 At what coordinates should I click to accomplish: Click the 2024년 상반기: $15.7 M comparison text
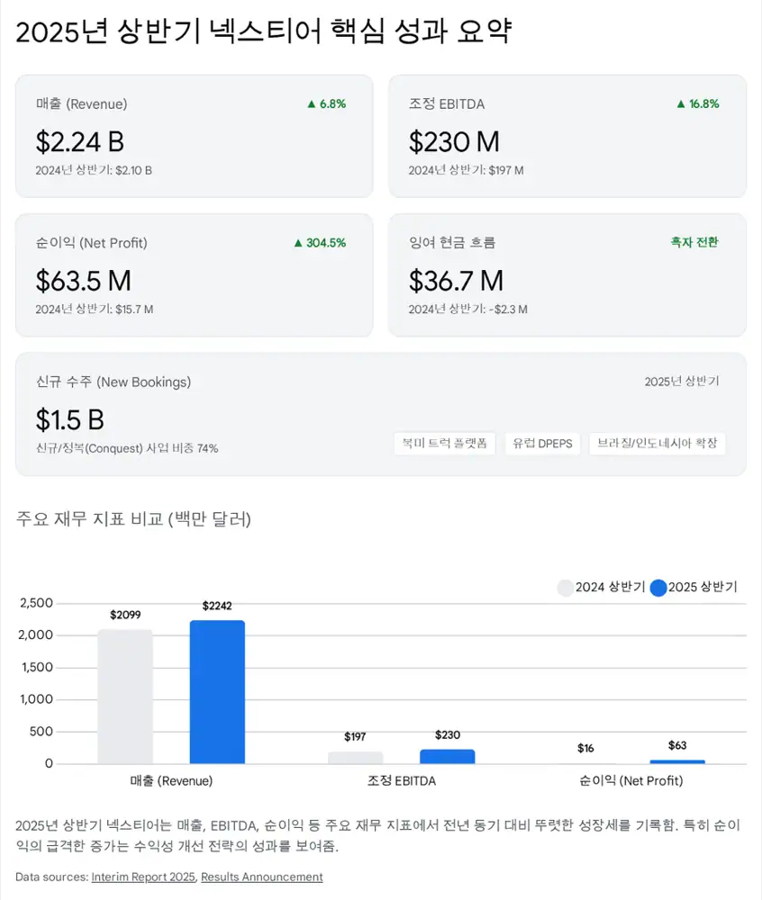[x=95, y=309]
